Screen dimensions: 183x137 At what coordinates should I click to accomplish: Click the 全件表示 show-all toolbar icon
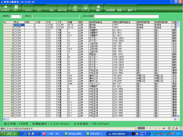pos(5,8)
